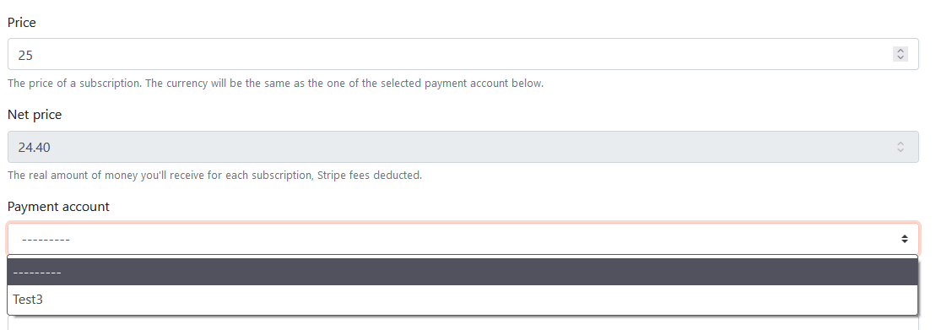Choose the blank dashes option in list
This screenshot has height=330, width=936.
tap(463, 272)
